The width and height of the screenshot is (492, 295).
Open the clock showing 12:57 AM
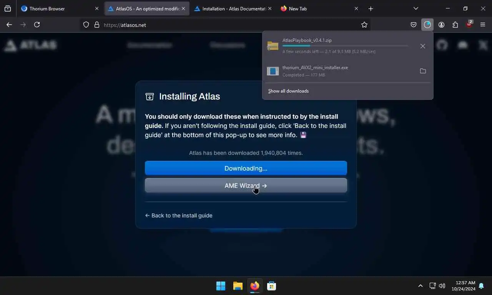(464, 286)
